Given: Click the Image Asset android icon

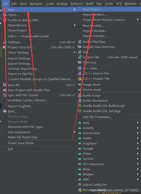Looking at the screenshot, I should click(x=80, y=85).
